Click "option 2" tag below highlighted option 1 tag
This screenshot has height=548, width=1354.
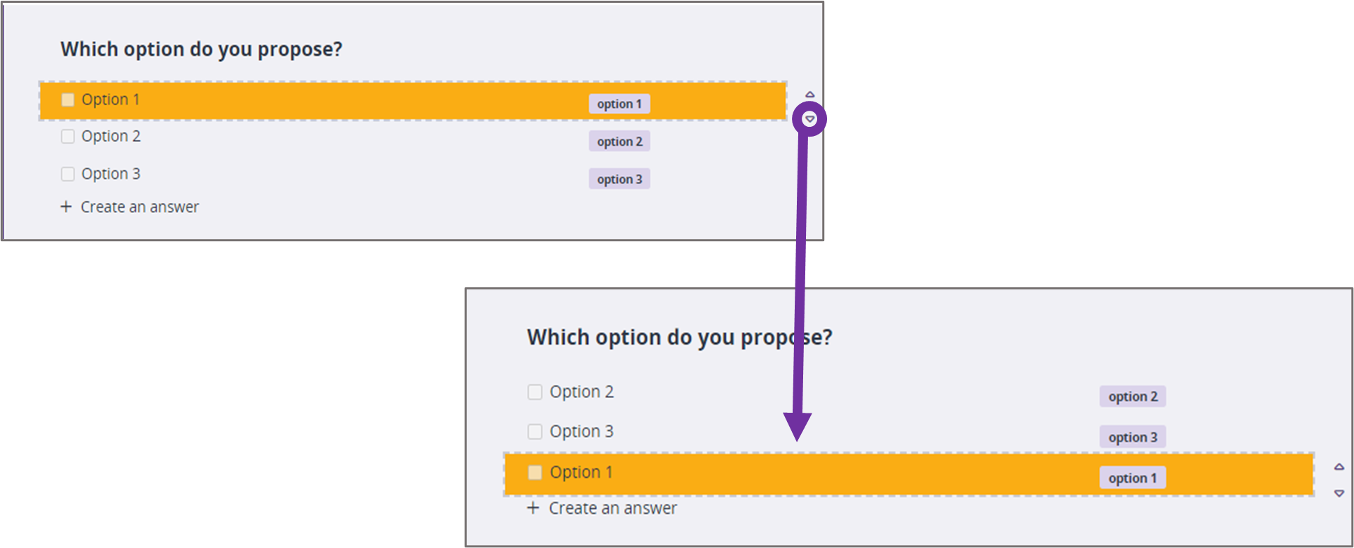[619, 142]
